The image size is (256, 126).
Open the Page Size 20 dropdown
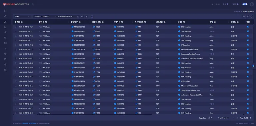coord(210,118)
